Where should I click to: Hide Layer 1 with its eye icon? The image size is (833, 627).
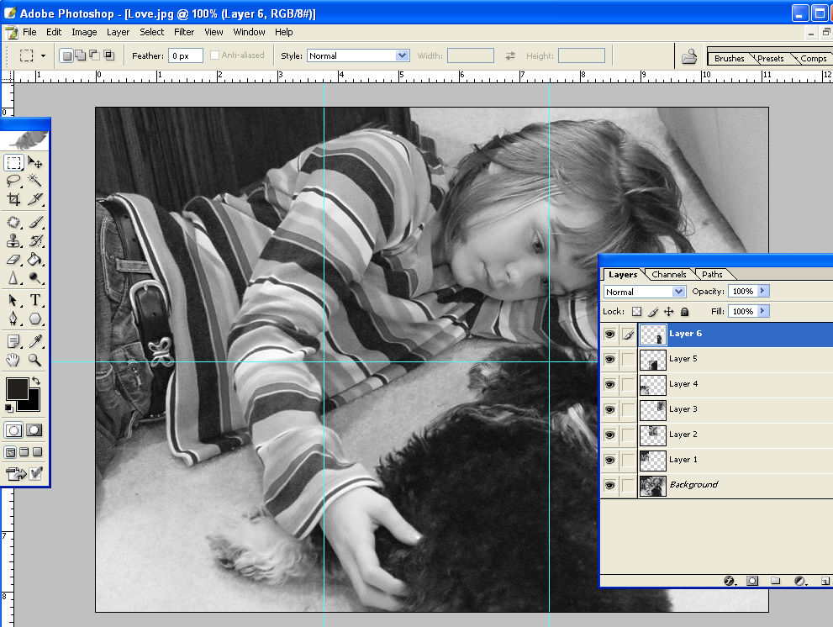click(610, 460)
